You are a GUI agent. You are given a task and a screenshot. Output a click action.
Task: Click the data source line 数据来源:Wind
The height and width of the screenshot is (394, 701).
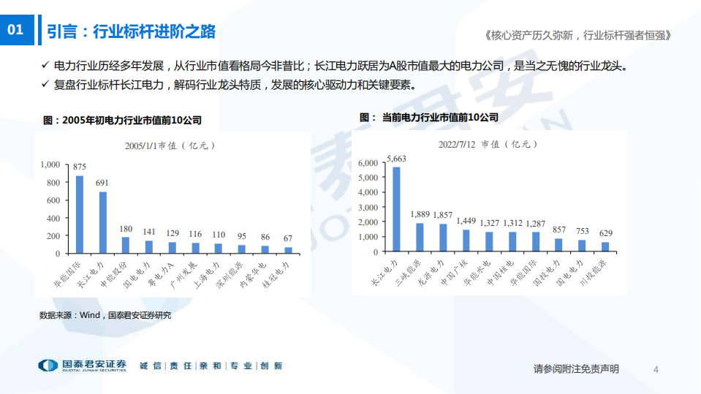[x=105, y=315]
